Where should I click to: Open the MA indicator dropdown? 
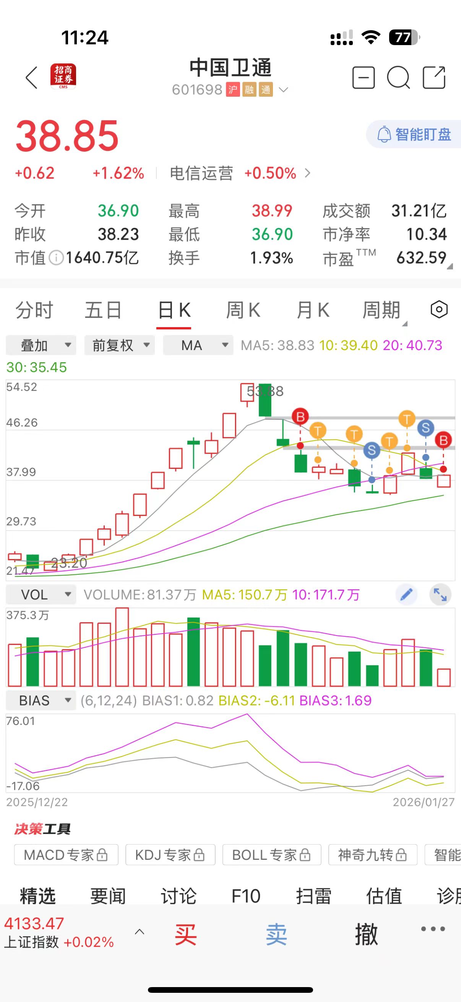coord(198,345)
